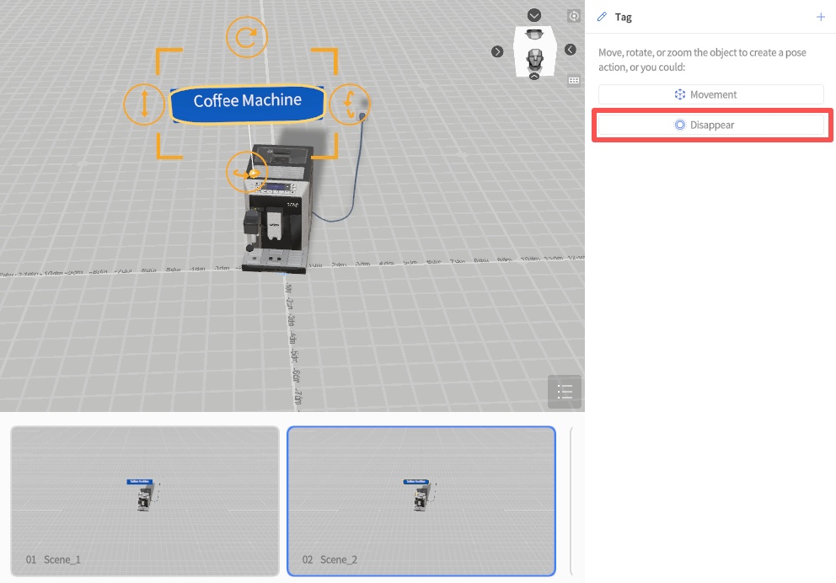The height and width of the screenshot is (583, 836).
Task: Click the vertical move handle left of the tag
Action: [144, 104]
